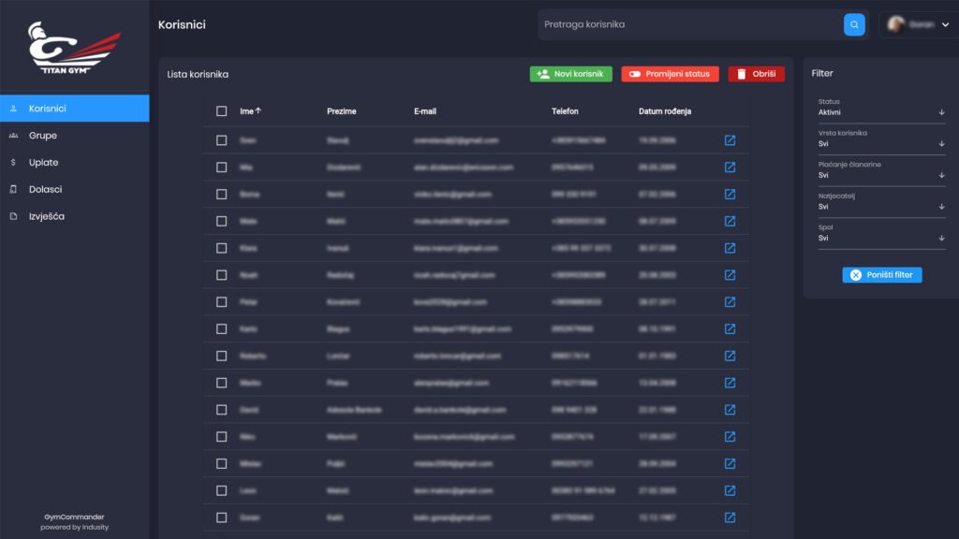Click the Ime column sort arrow
This screenshot has height=539, width=959.
tap(258, 111)
